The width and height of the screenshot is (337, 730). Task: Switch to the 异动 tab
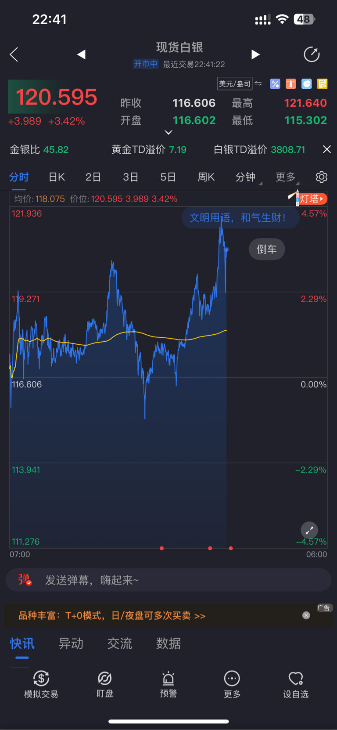pos(71,643)
